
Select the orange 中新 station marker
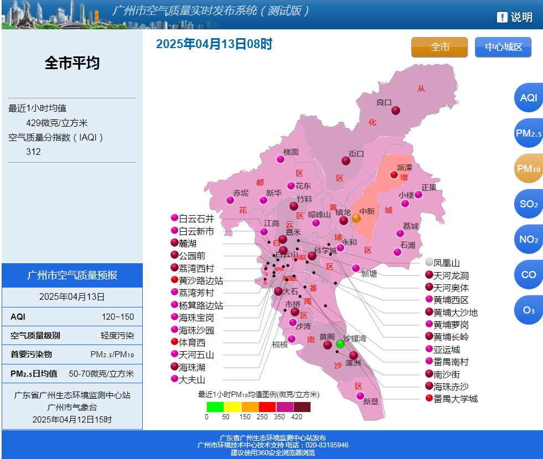tap(356, 218)
